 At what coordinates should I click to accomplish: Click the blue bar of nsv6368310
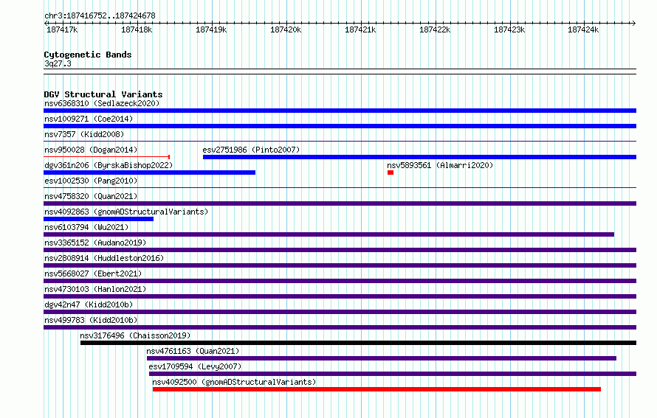pyautogui.click(x=340, y=111)
